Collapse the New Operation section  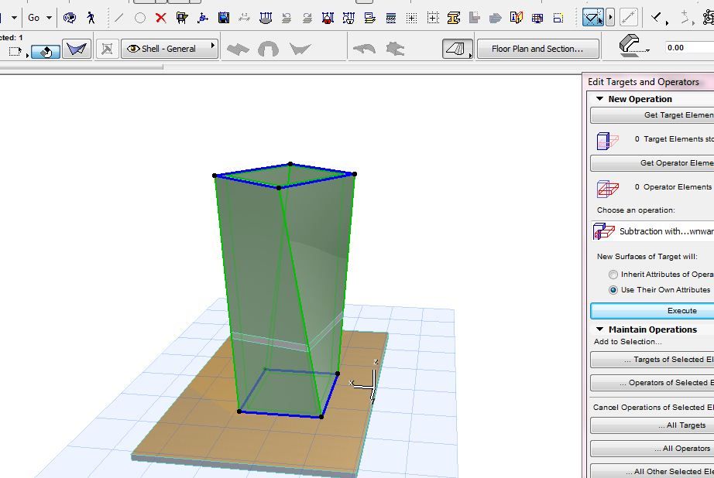click(599, 99)
